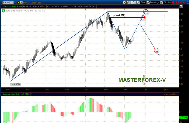Screen dimensions: 189x123
Task: Click the 1.42 price axis label
Action: pyautogui.click(x=181, y=14)
